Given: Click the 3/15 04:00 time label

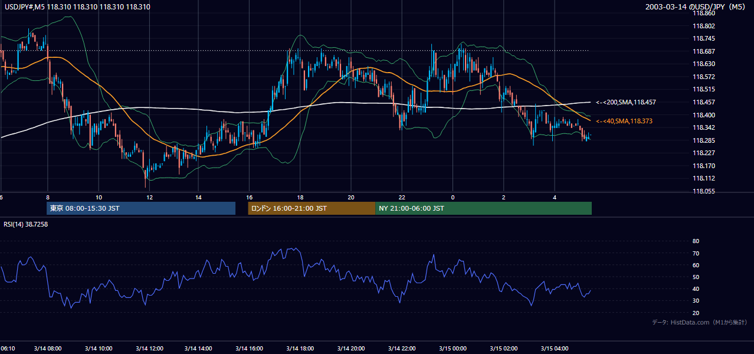Looking at the screenshot, I should (x=555, y=349).
